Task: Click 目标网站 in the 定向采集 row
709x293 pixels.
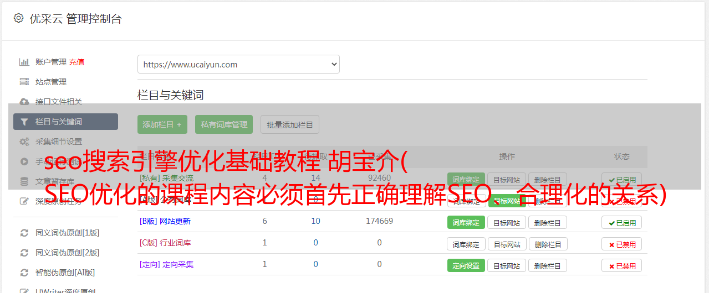Action: [x=507, y=265]
